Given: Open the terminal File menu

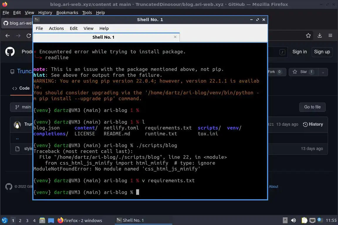Looking at the screenshot, I should (39, 28).
